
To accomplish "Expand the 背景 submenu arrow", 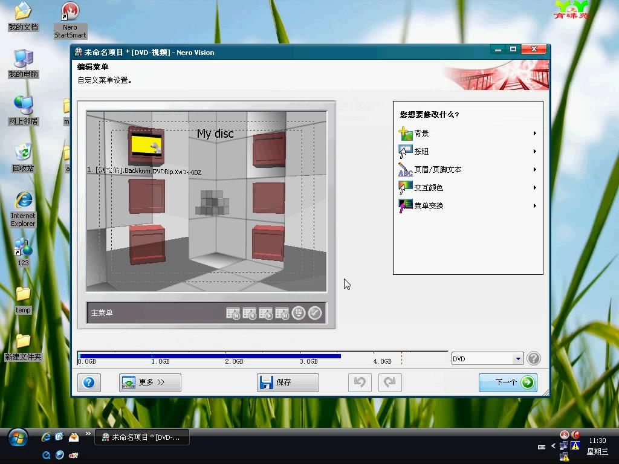I will click(x=534, y=134).
